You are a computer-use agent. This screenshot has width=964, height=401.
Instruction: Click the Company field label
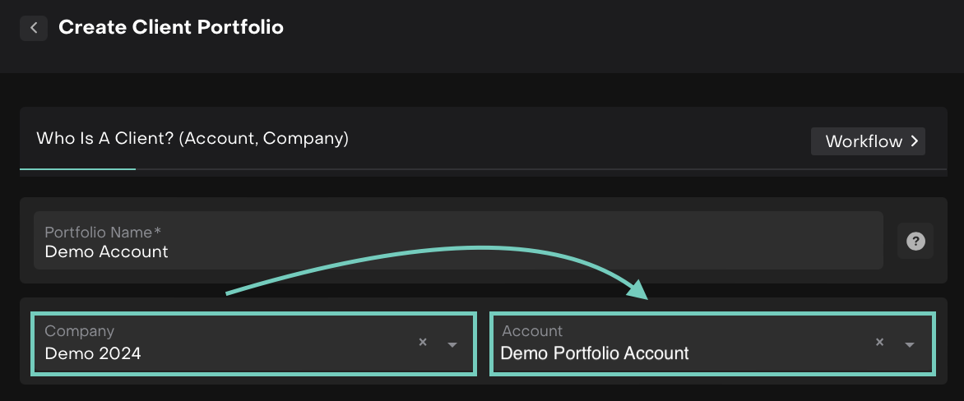(x=79, y=331)
